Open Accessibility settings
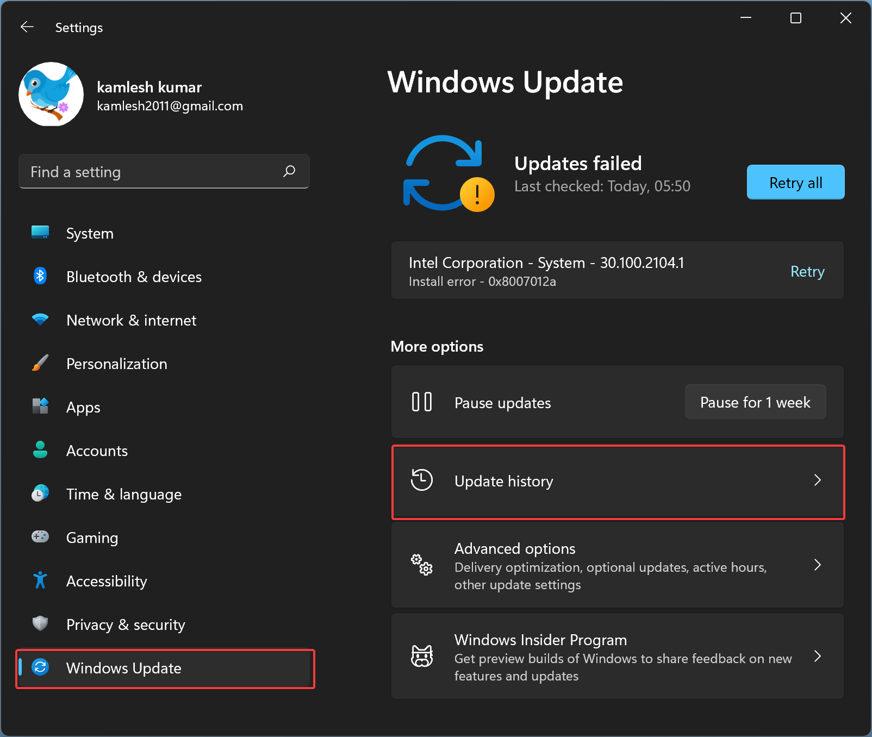Image resolution: width=872 pixels, height=737 pixels. click(x=164, y=581)
